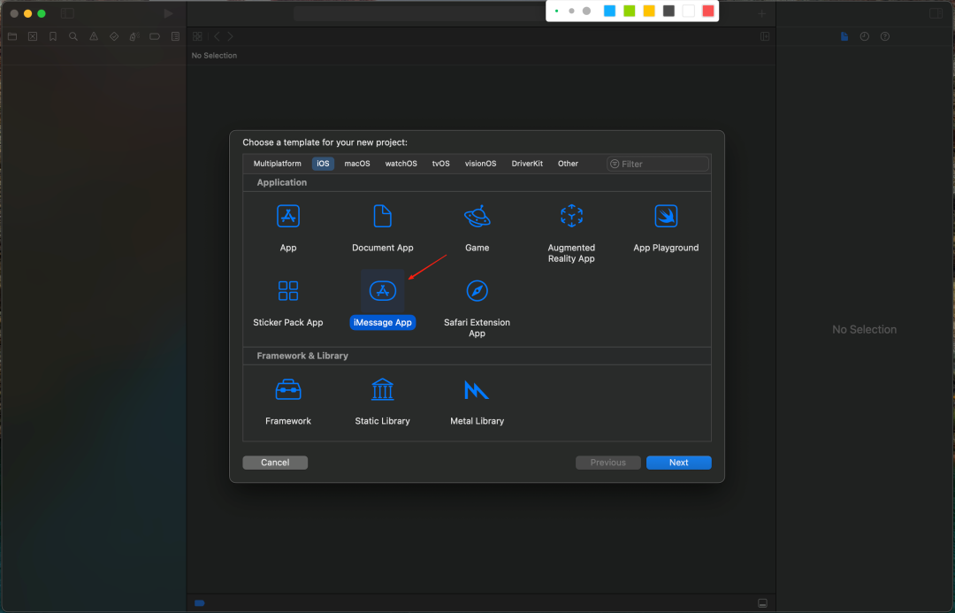The height and width of the screenshot is (613, 955).
Task: Open the Issue navigator warning icon
Action: (94, 36)
